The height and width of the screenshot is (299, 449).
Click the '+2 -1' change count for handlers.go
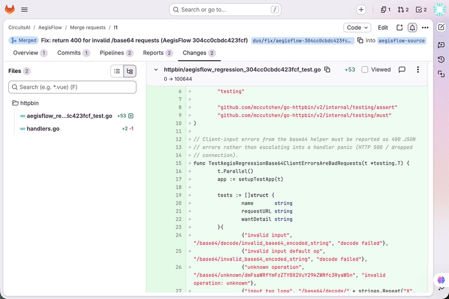(x=128, y=129)
